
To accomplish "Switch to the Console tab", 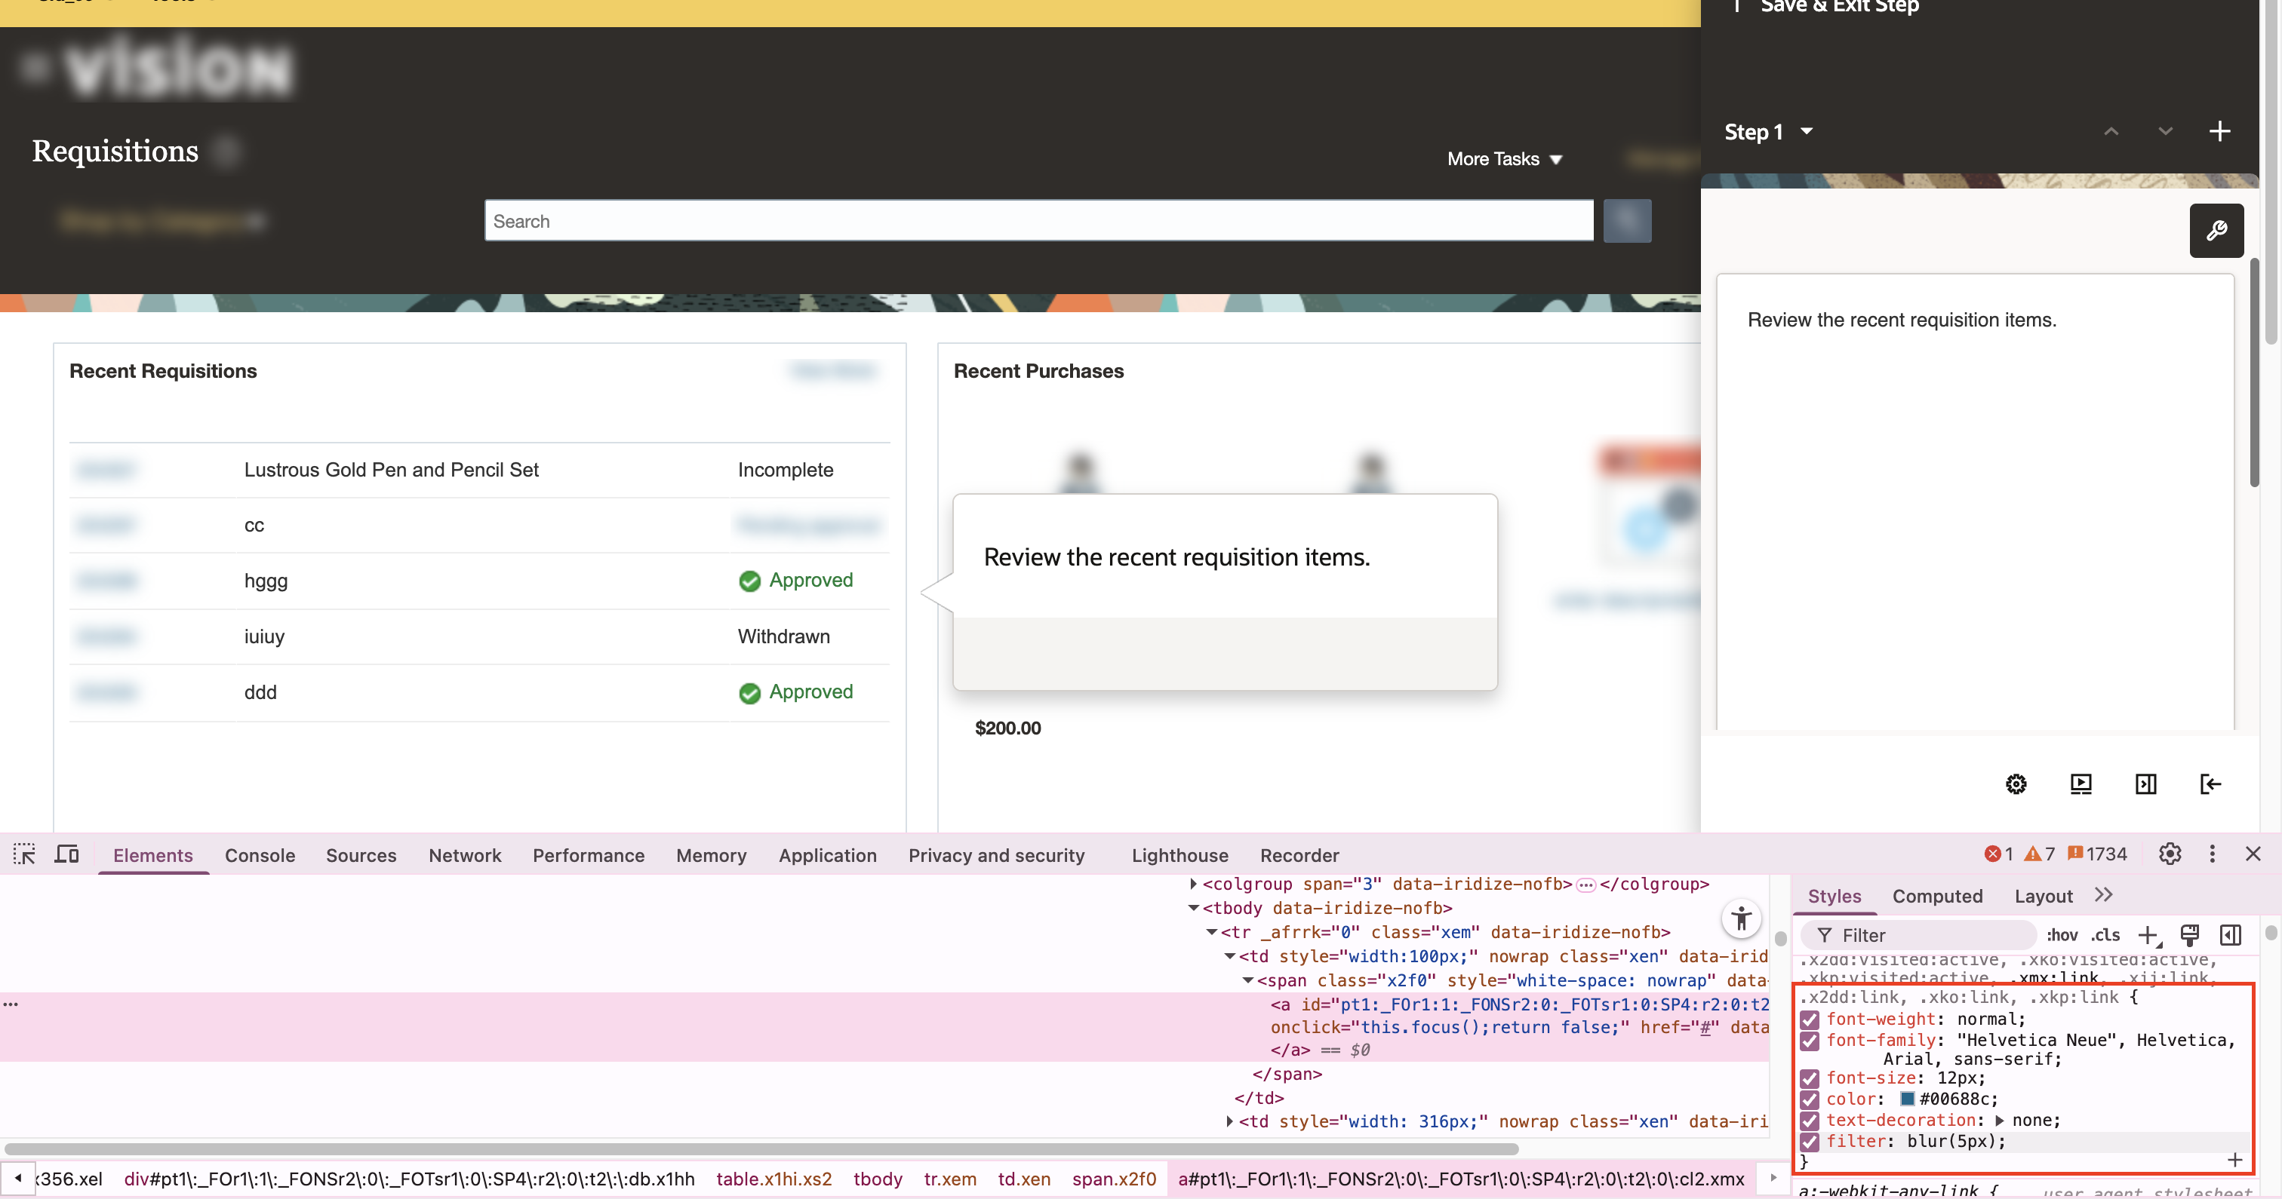I will 260,855.
